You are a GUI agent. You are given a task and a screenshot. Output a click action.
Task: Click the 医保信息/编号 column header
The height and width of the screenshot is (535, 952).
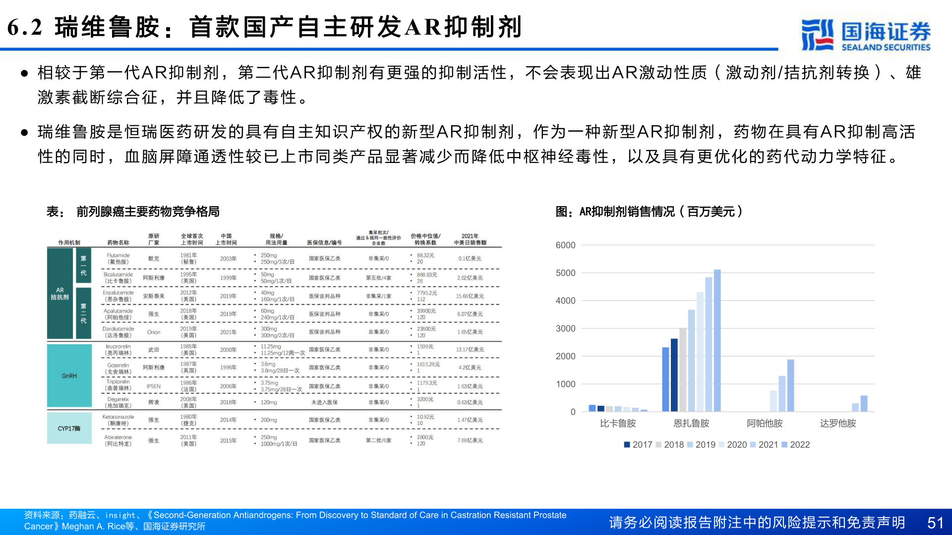tap(324, 243)
